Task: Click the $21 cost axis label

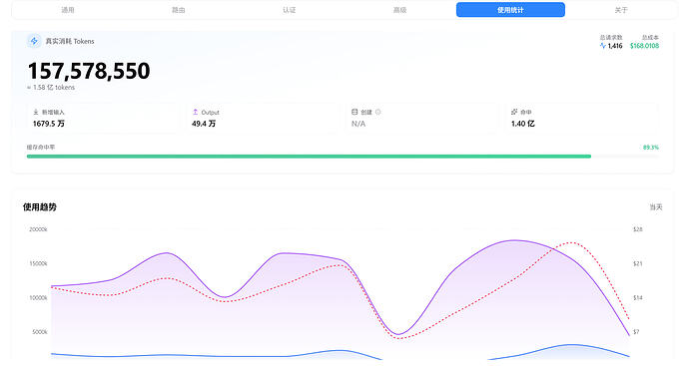Action: (638, 263)
